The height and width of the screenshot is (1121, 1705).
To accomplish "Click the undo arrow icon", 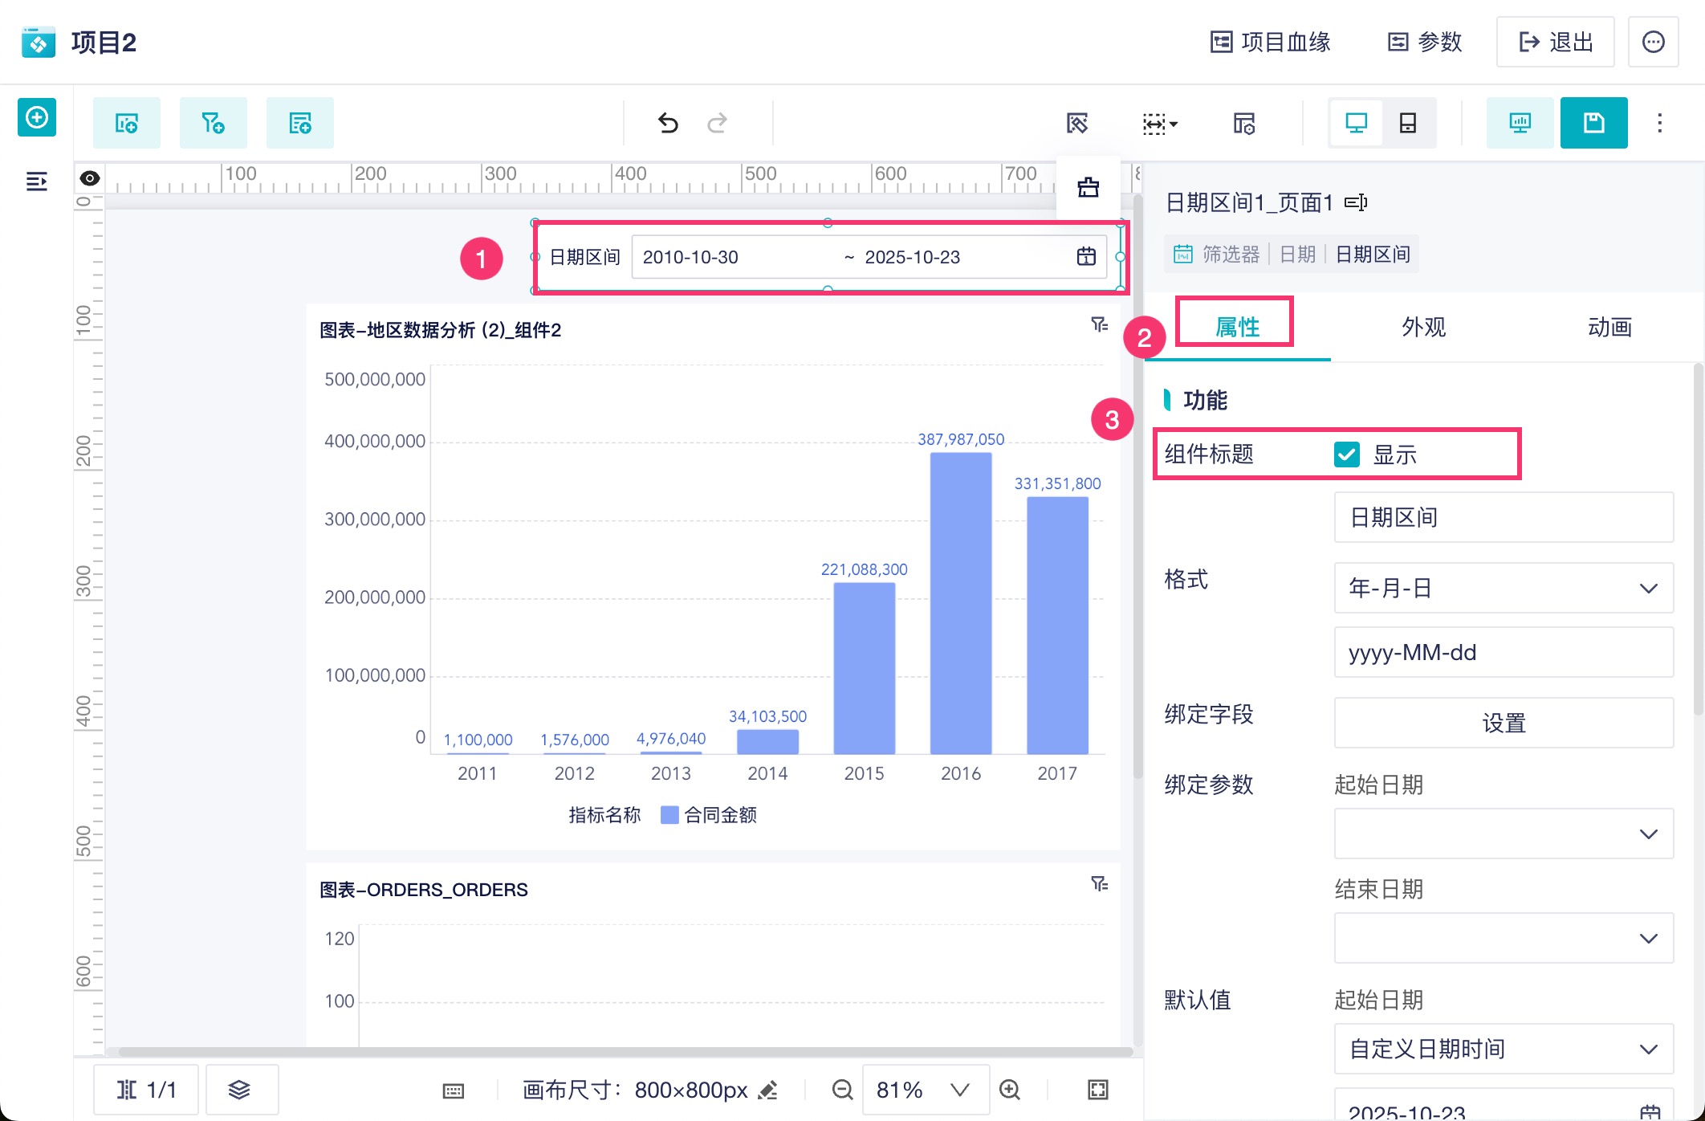I will pos(668,123).
